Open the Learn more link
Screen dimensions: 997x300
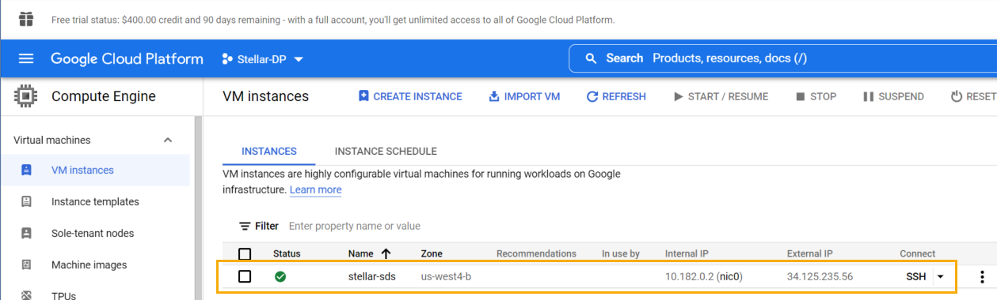(x=315, y=190)
